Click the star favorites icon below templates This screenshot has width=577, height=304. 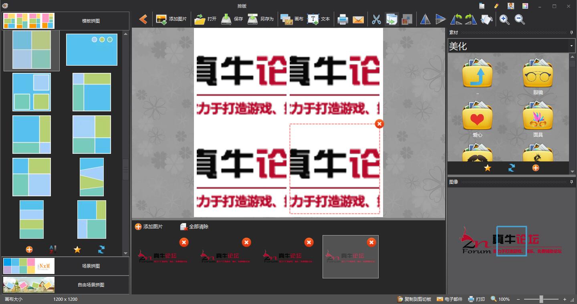pos(77,250)
